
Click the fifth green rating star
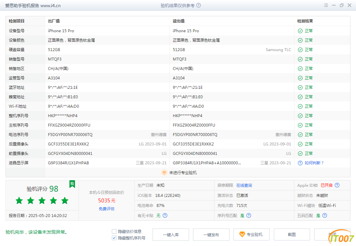65,200
